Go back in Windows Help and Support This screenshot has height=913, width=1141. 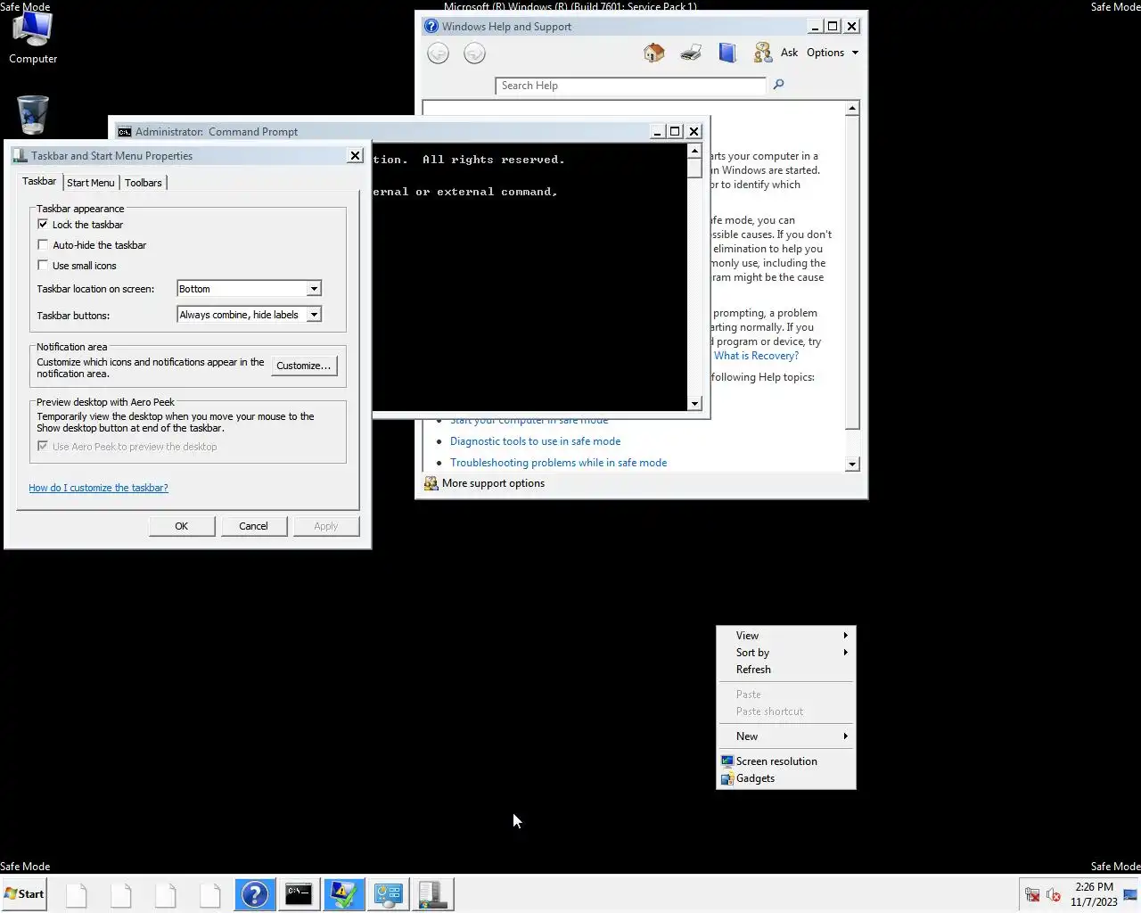pyautogui.click(x=438, y=53)
